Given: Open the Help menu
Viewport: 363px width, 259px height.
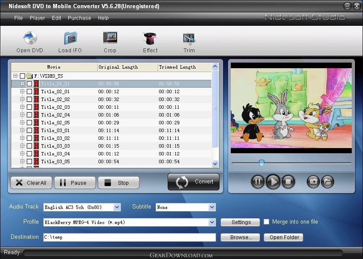Looking at the screenshot, I should (103, 18).
